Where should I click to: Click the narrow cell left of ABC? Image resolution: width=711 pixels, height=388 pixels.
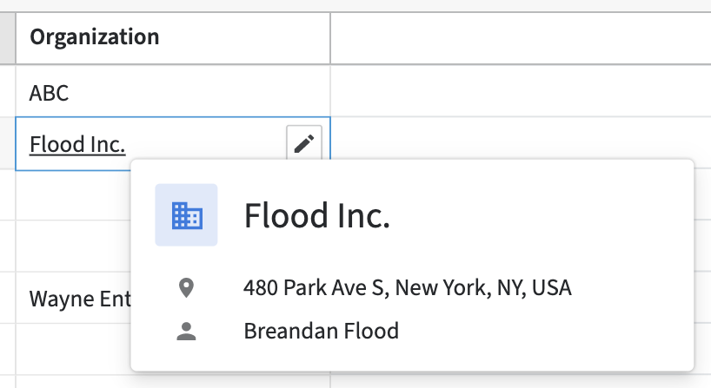click(x=7, y=92)
